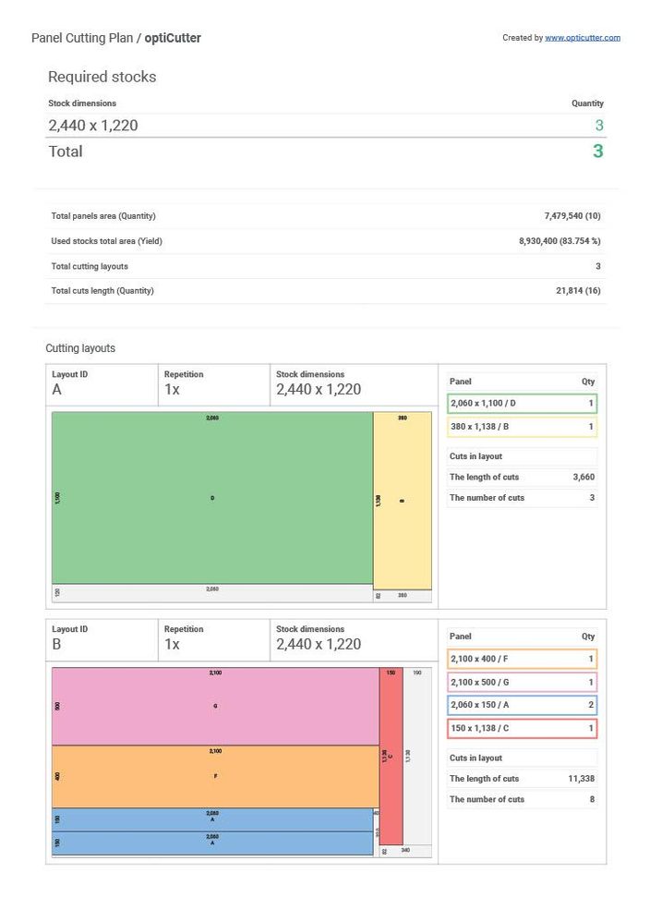Viewport: 650px width, 922px height.
Task: Click the Total cuts length (Quantity) row
Action: point(325,291)
